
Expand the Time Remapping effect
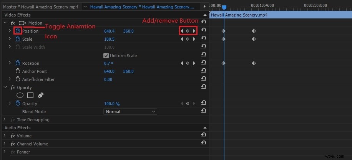pos(5,119)
